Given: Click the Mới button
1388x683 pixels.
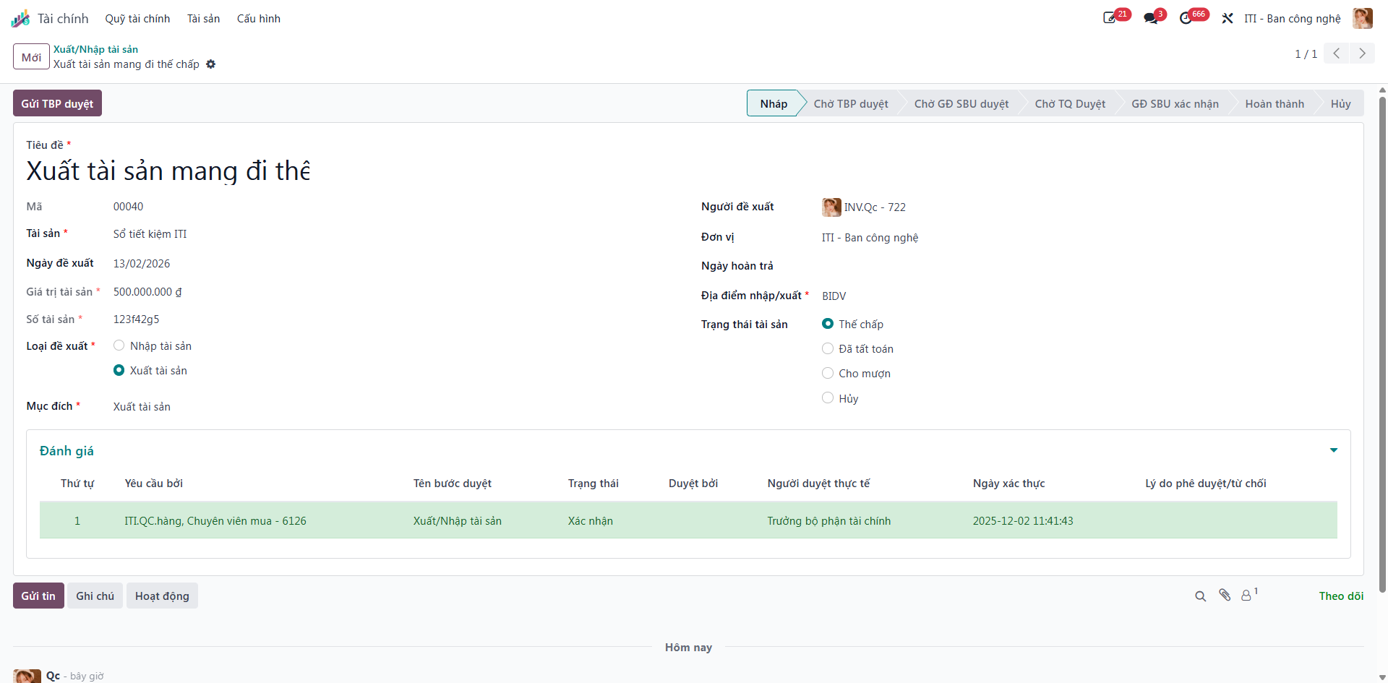Looking at the screenshot, I should (x=31, y=57).
